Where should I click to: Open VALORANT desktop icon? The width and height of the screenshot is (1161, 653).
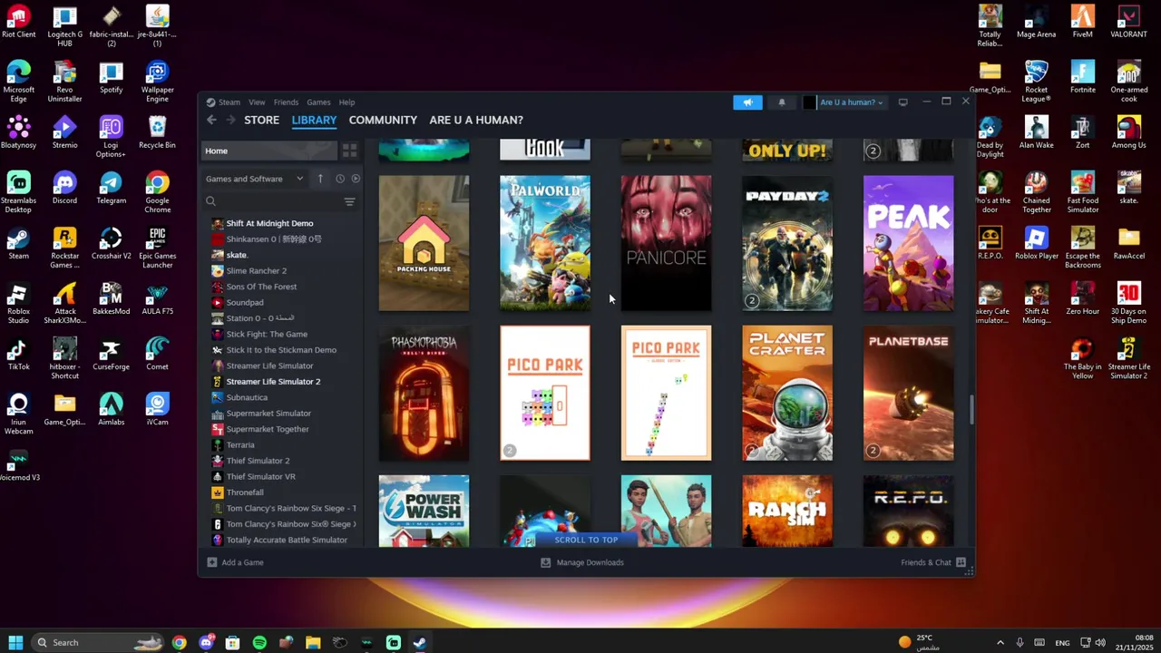click(1128, 23)
